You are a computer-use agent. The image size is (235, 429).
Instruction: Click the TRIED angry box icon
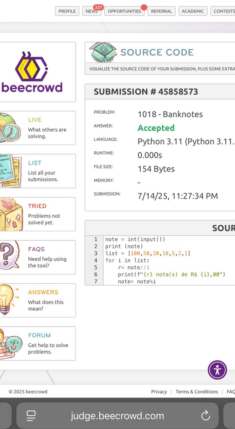(x=11, y=214)
